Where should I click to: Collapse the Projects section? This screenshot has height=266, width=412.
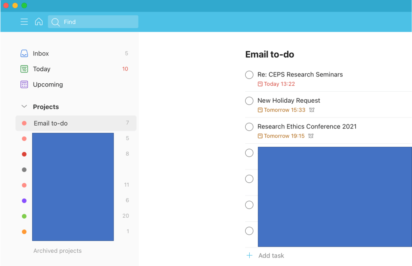pos(24,107)
